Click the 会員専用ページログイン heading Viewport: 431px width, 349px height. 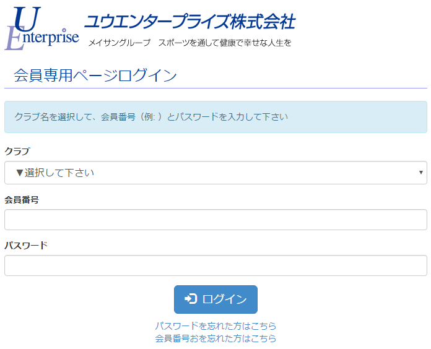coord(95,75)
